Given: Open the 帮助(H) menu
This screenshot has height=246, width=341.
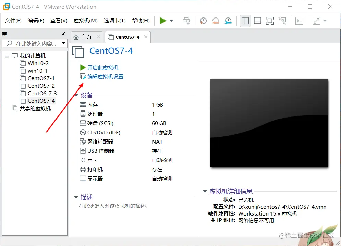Looking at the screenshot, I should coord(141,21).
